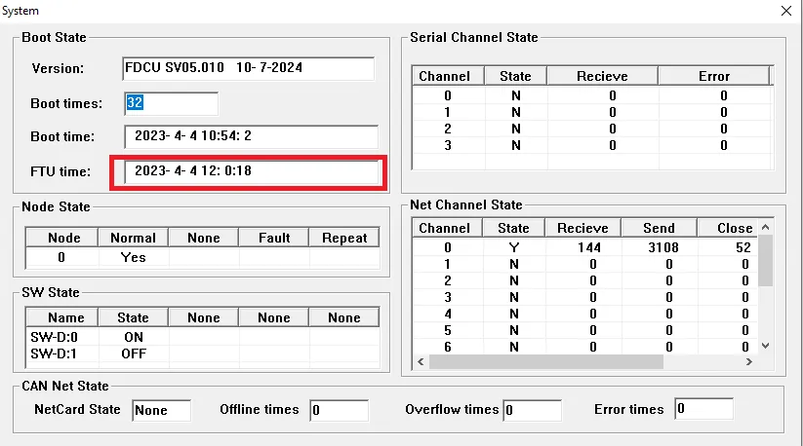Select the Boot times field containing 32

pyautogui.click(x=171, y=103)
